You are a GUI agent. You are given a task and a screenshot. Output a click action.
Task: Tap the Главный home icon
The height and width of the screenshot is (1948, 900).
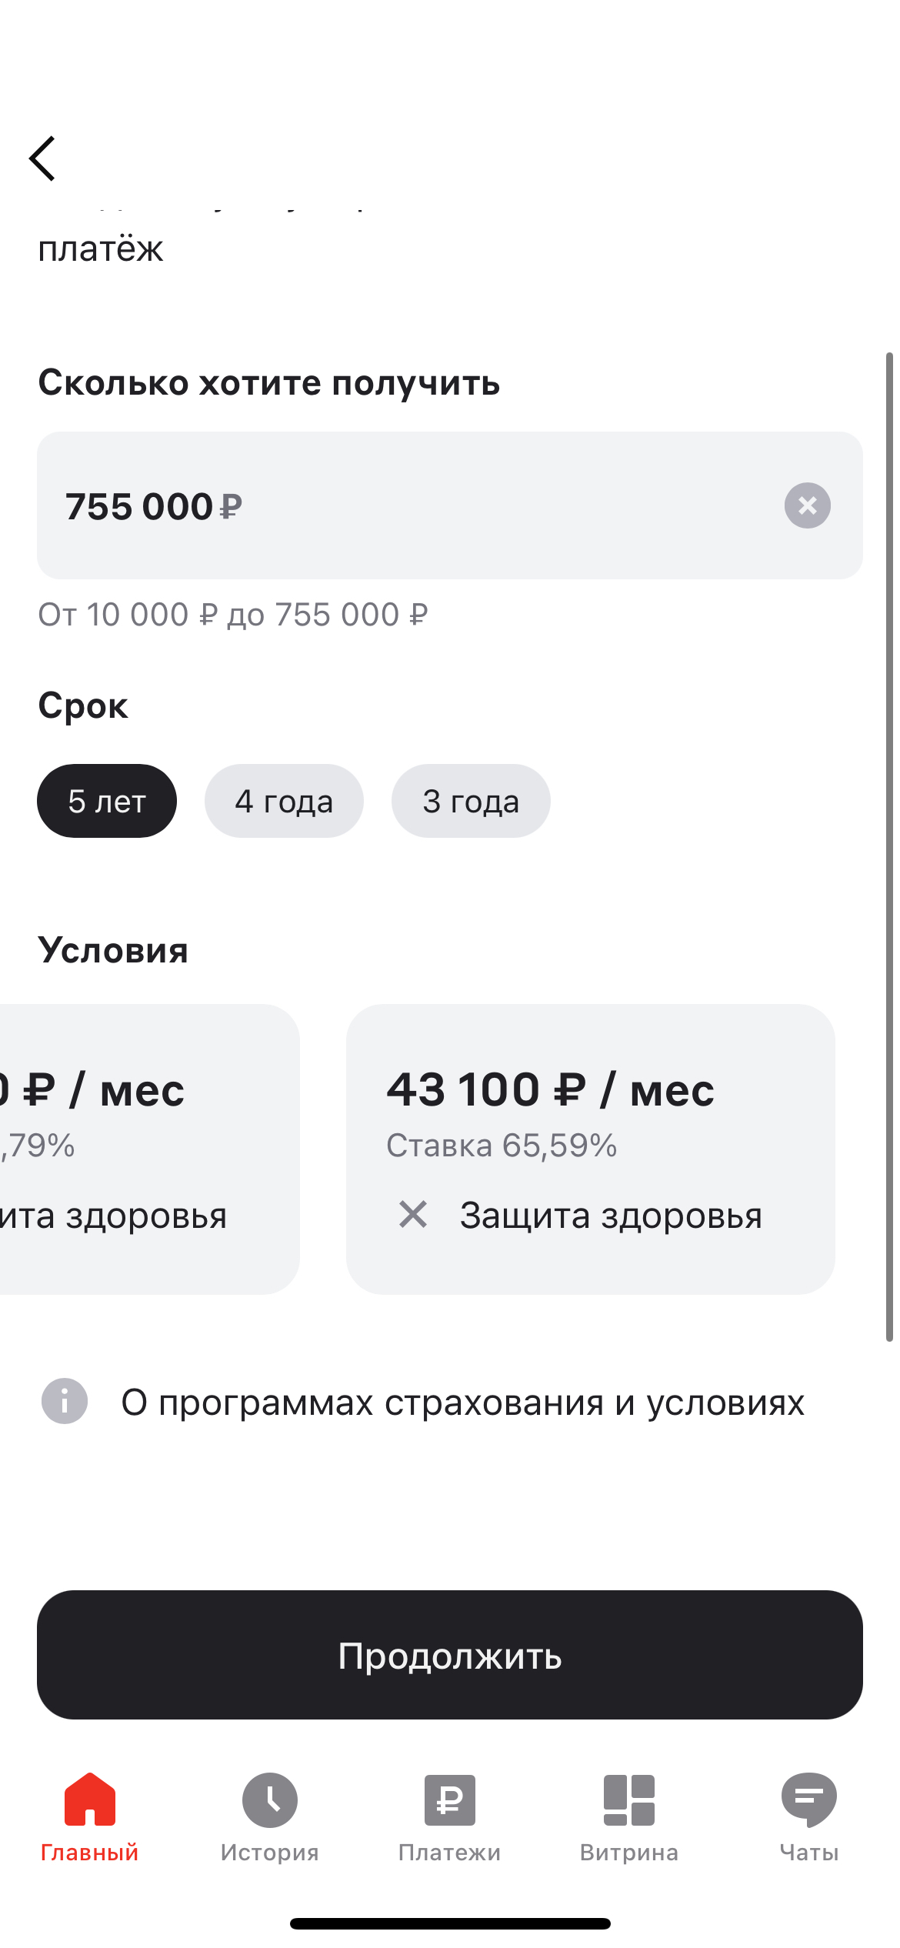tap(90, 1800)
